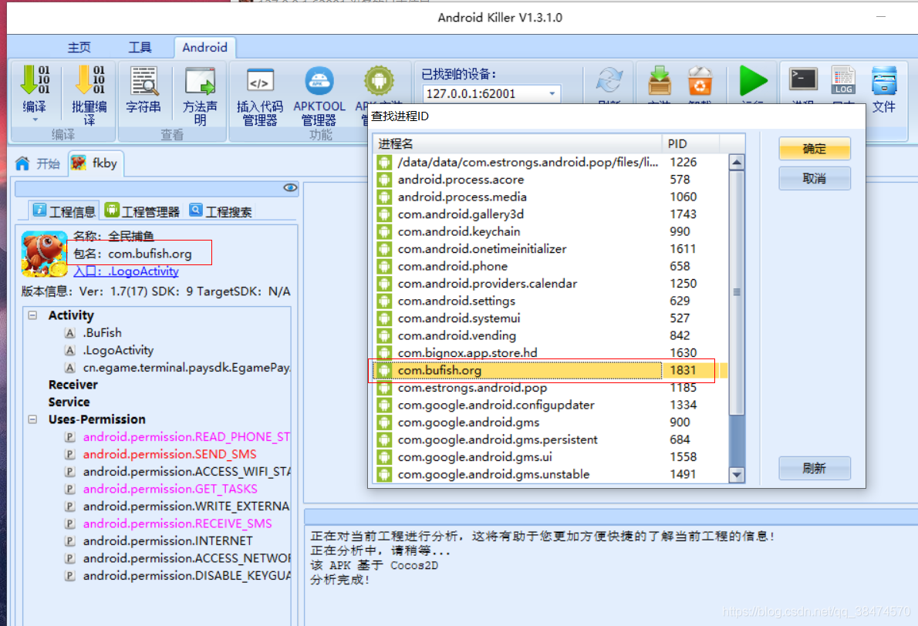Viewport: 918px width, 626px height.
Task: Select the com.google.android.configupdater process row
Action: pyautogui.click(x=548, y=405)
